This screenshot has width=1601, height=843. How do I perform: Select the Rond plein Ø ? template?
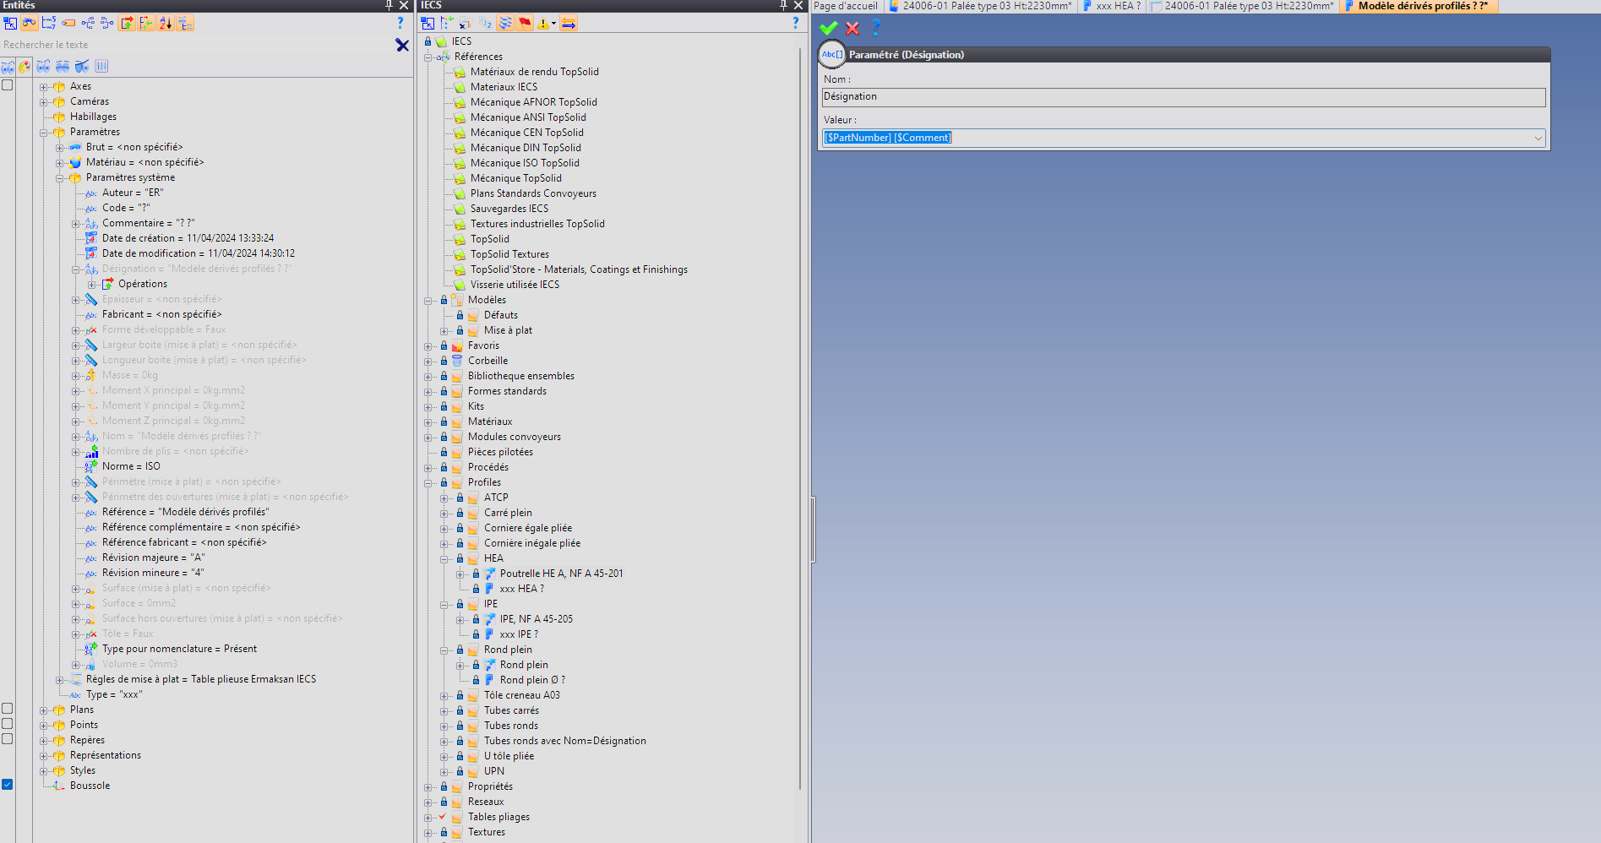pyautogui.click(x=532, y=680)
